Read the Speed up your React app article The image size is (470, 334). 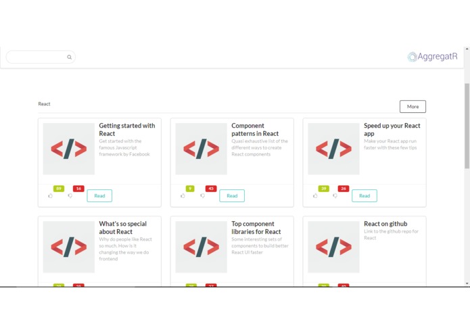tap(365, 195)
